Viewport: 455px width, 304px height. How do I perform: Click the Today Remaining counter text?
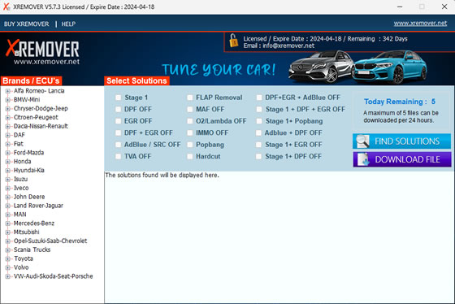pyautogui.click(x=400, y=102)
